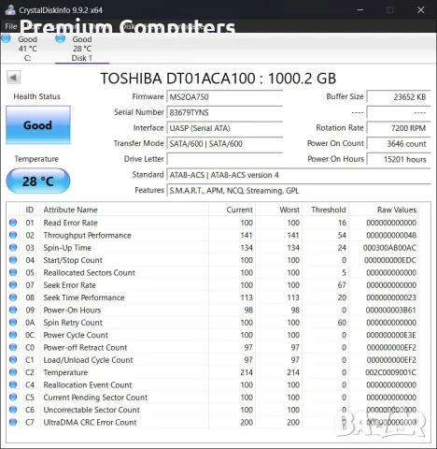
Task: Click the Serial Number field 83679TYNS
Action: point(225,112)
